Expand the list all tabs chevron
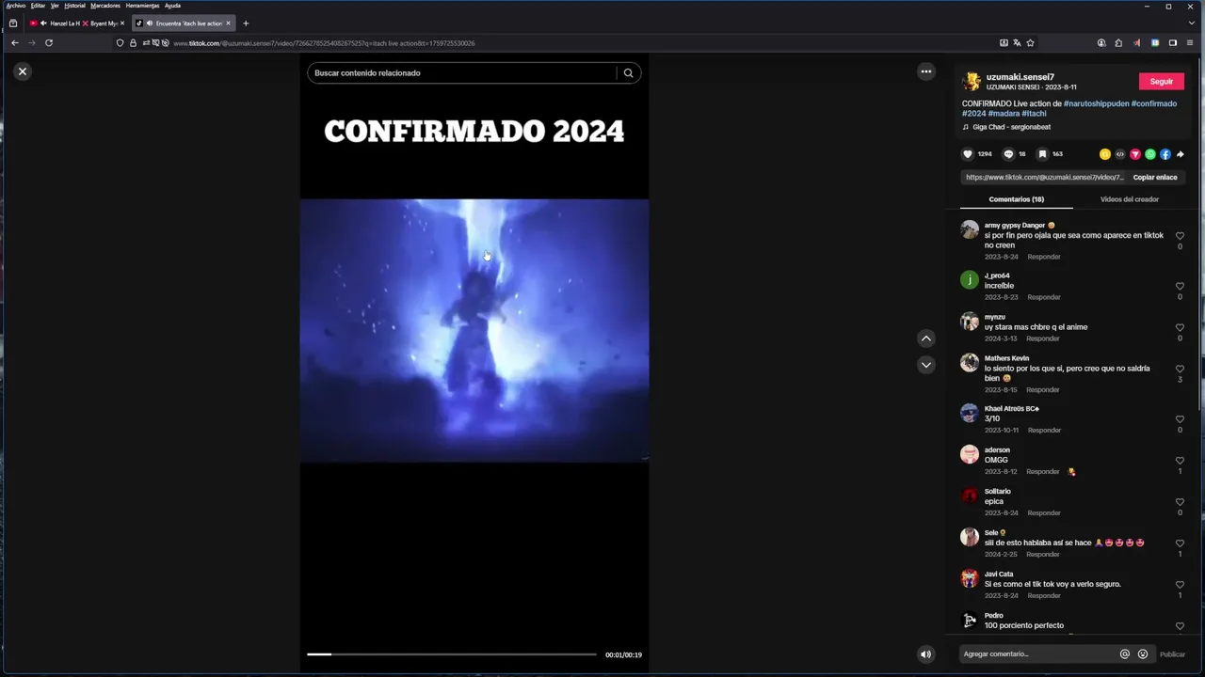The image size is (1205, 677). pyautogui.click(x=1192, y=24)
